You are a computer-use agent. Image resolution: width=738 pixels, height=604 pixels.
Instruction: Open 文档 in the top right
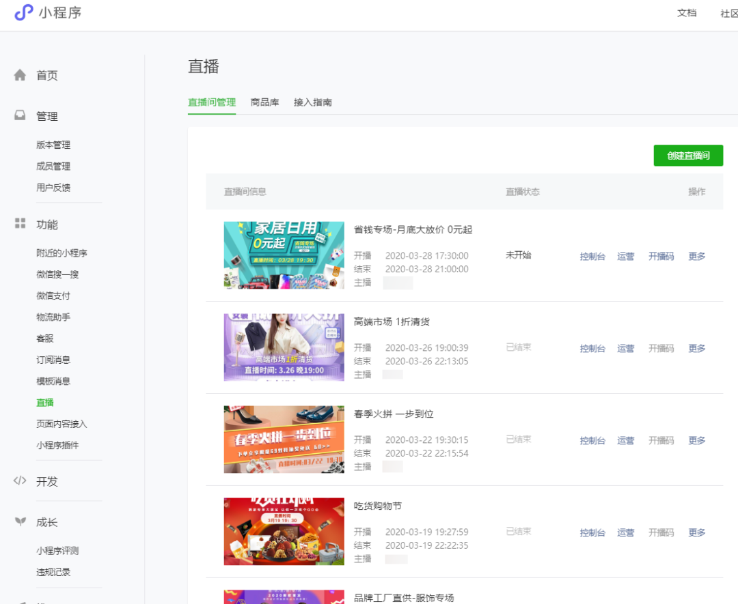click(x=686, y=13)
